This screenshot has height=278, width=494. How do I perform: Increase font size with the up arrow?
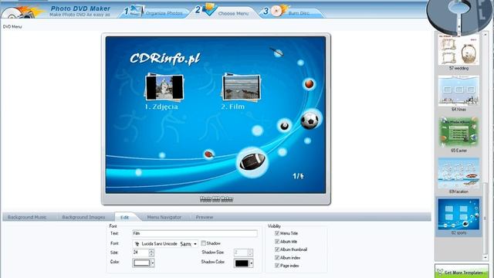click(x=151, y=251)
